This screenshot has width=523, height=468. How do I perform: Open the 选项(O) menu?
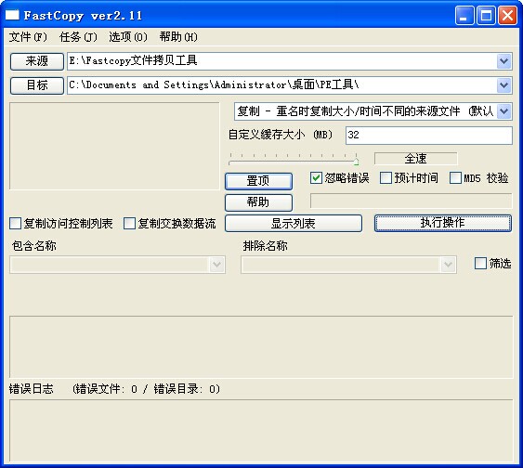click(128, 36)
